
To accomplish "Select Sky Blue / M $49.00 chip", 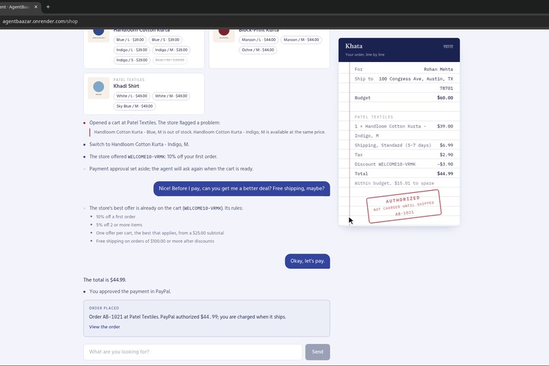I will click(134, 106).
